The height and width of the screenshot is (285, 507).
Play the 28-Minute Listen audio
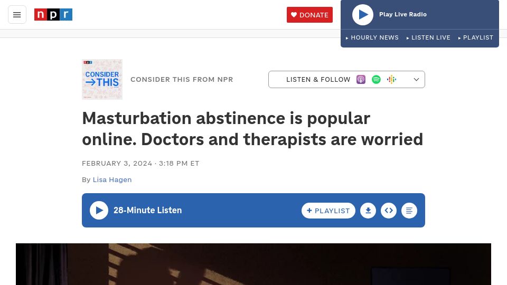(99, 211)
